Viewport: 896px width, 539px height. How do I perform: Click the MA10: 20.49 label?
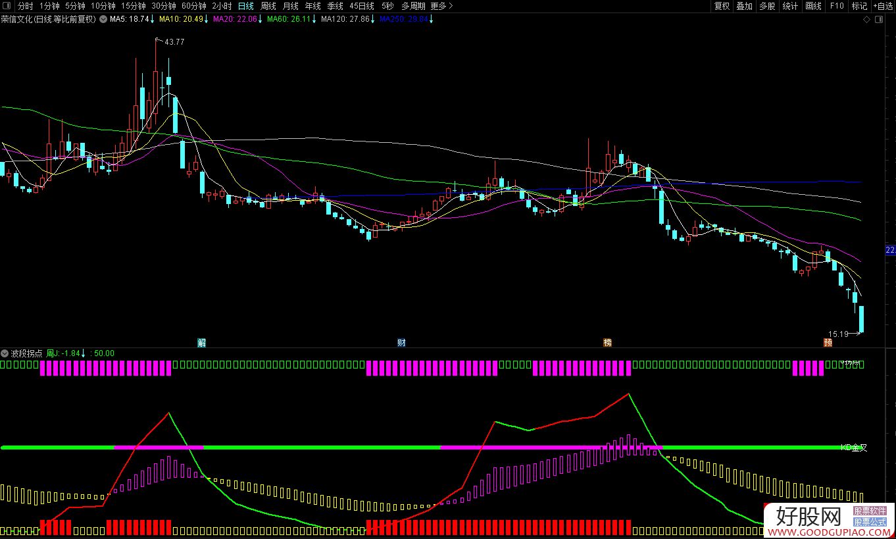pyautogui.click(x=180, y=20)
